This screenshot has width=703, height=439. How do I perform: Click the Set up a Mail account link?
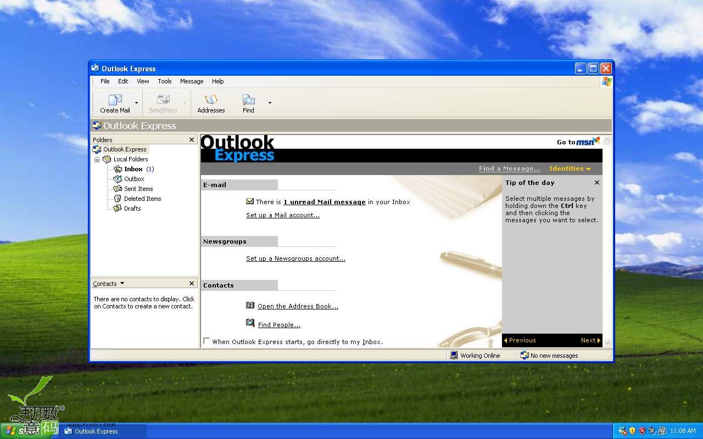click(283, 215)
